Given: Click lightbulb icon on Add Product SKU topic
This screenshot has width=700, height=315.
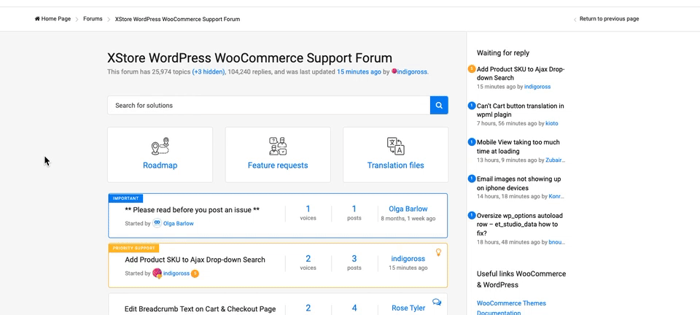Looking at the screenshot, I should point(438,252).
